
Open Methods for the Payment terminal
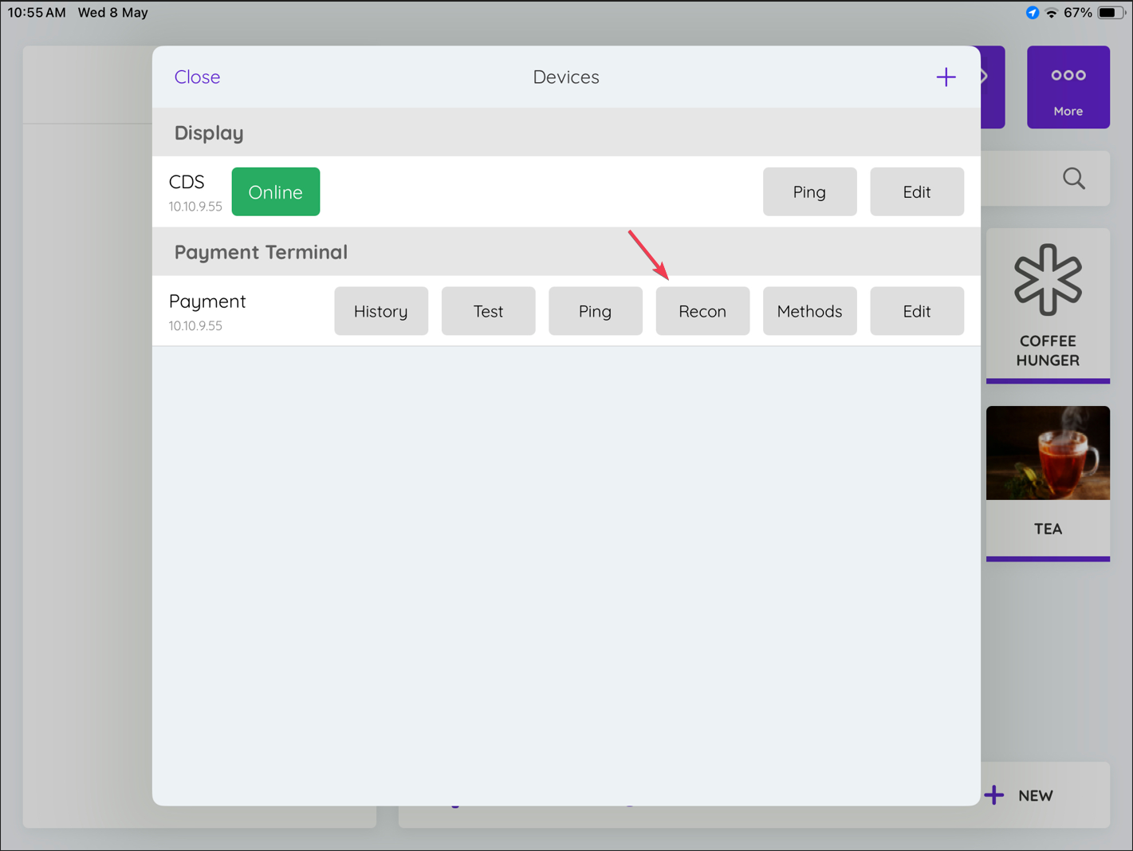pos(809,311)
